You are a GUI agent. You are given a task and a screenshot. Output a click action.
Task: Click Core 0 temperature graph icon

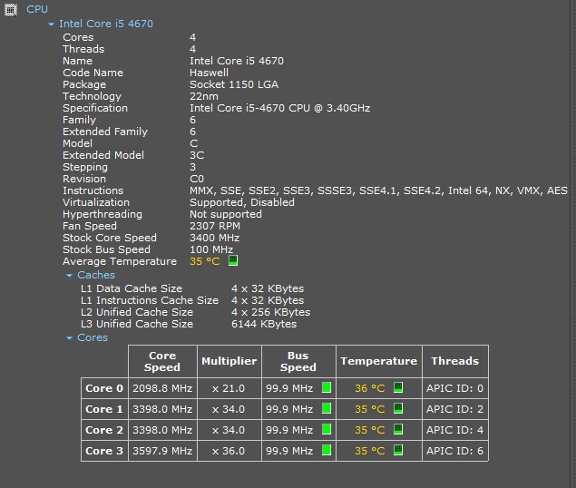pyautogui.click(x=398, y=387)
